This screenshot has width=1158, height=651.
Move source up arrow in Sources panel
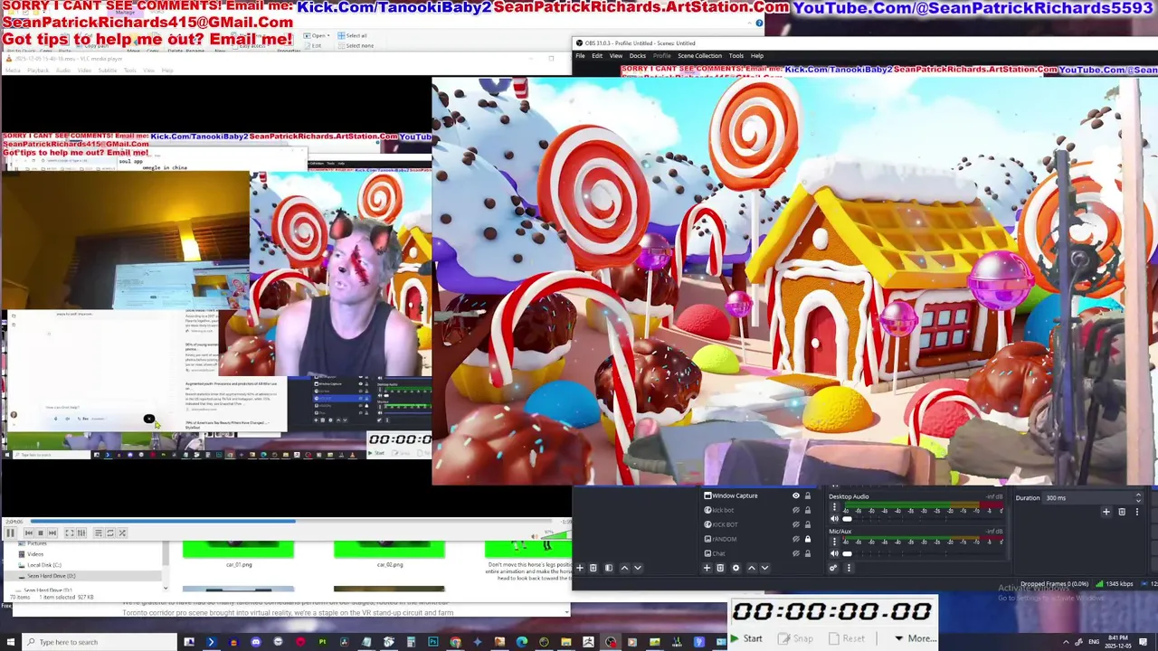752,568
